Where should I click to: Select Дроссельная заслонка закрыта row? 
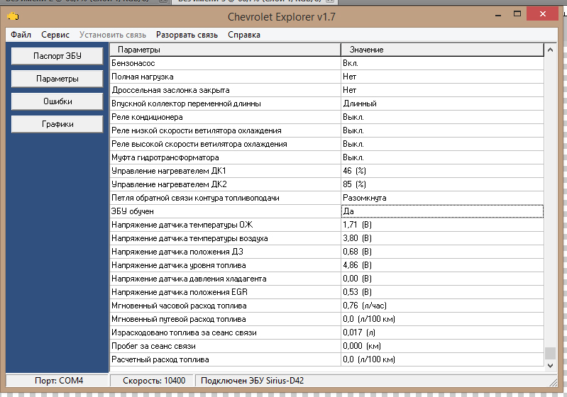coord(326,90)
